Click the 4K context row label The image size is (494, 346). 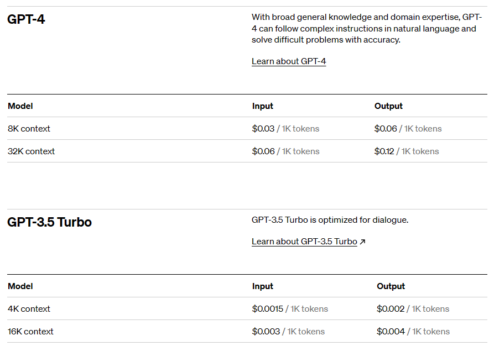[29, 309]
